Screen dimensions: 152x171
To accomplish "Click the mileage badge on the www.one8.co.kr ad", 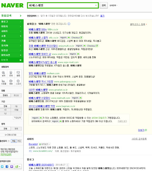I will coord(74,54).
